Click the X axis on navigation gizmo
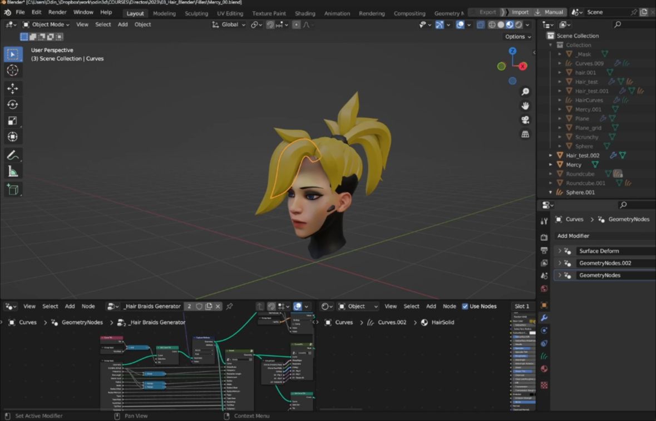The width and height of the screenshot is (656, 421). [523, 66]
